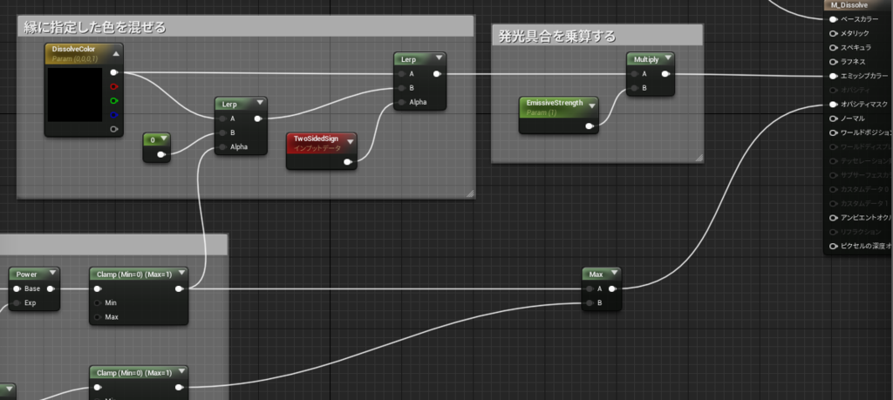The width and height of the screenshot is (893, 400).
Task: Click the red channel pin on DissolveColor
Action: 114,86
